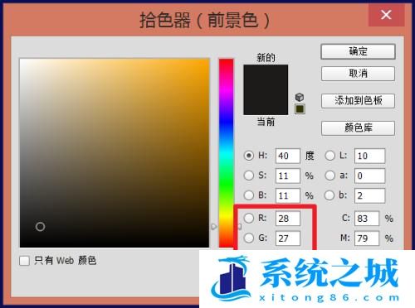Click the vertical hue spectrum slider
415x308 pixels.
pos(226,153)
